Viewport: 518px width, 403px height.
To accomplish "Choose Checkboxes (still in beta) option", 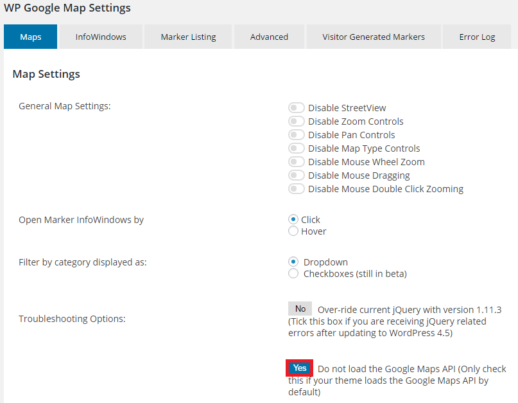I will [x=293, y=273].
